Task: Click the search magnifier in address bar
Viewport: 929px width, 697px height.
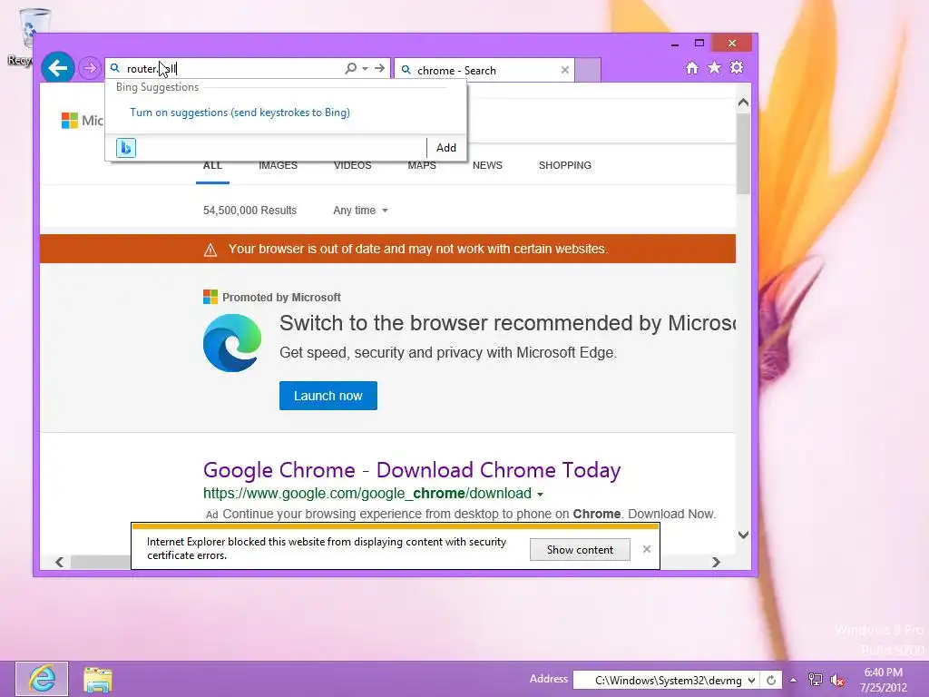Action: (x=351, y=69)
